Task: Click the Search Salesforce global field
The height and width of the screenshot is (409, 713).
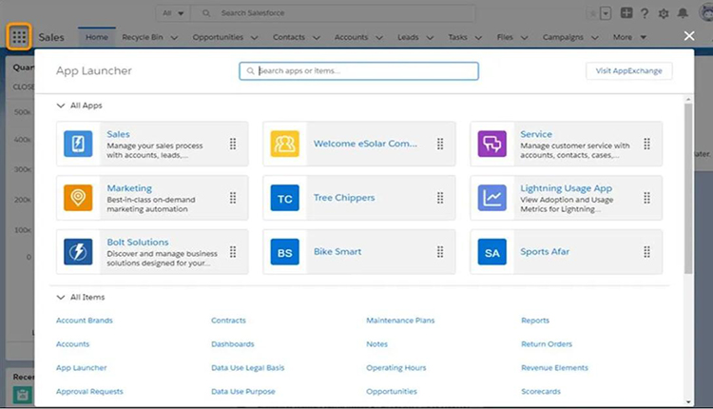Action: (333, 13)
